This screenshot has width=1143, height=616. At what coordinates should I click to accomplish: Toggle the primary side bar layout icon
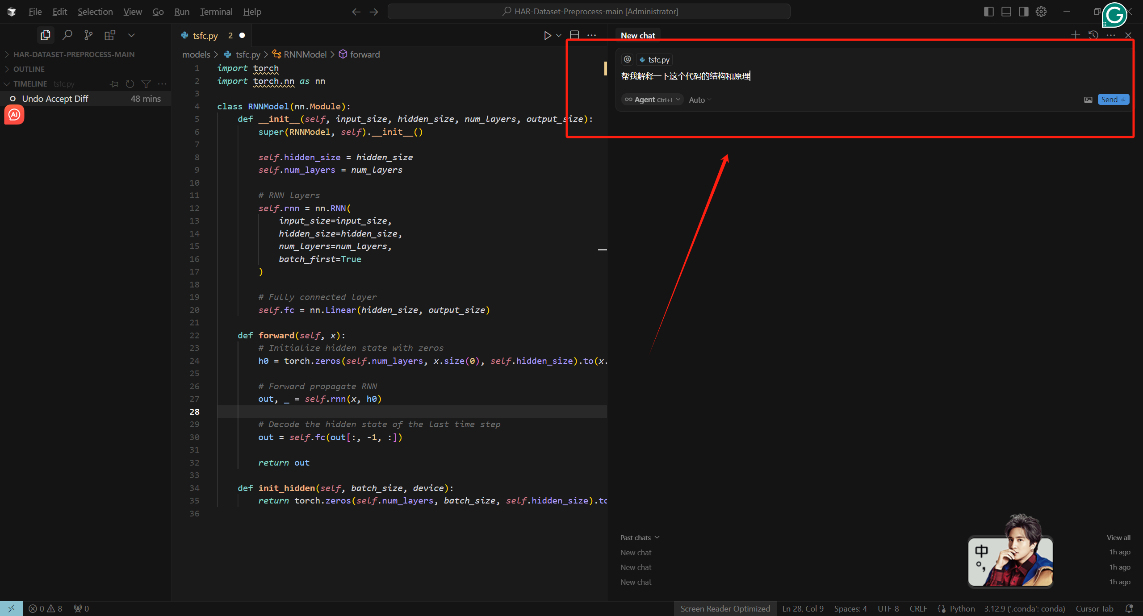pyautogui.click(x=988, y=12)
